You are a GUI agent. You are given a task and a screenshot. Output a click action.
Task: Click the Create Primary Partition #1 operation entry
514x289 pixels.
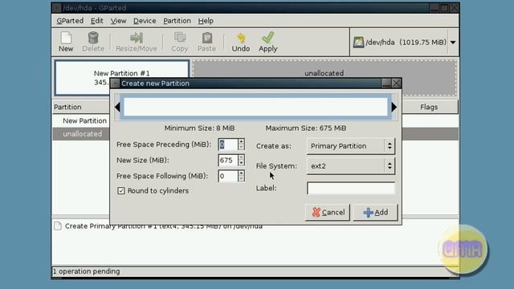pyautogui.click(x=163, y=226)
